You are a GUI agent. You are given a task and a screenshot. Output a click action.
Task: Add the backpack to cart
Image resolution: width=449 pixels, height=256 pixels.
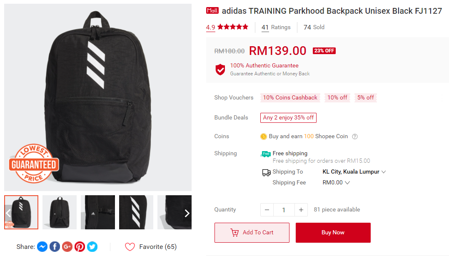pyautogui.click(x=252, y=233)
